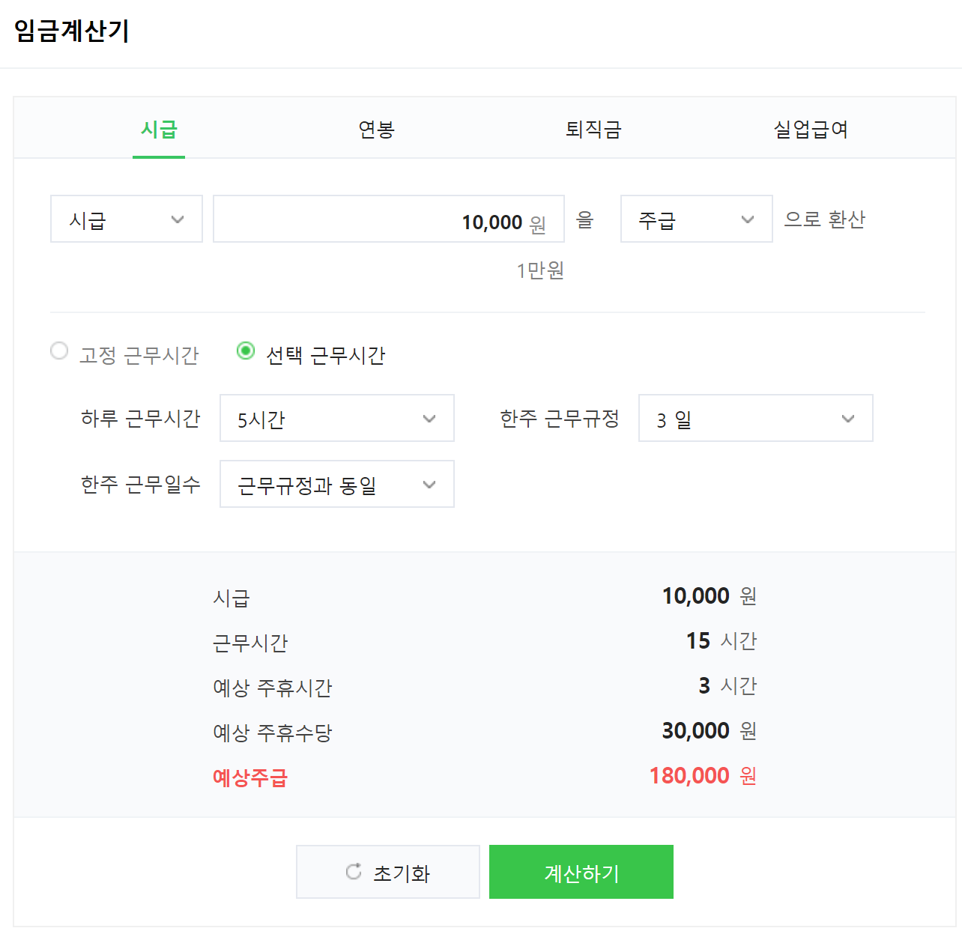Image resolution: width=962 pixels, height=931 pixels.
Task: Open the 한주 근무규정 dropdown showing 3 일
Action: click(755, 418)
